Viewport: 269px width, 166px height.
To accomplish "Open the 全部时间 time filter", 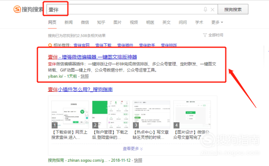I will click(x=216, y=35).
